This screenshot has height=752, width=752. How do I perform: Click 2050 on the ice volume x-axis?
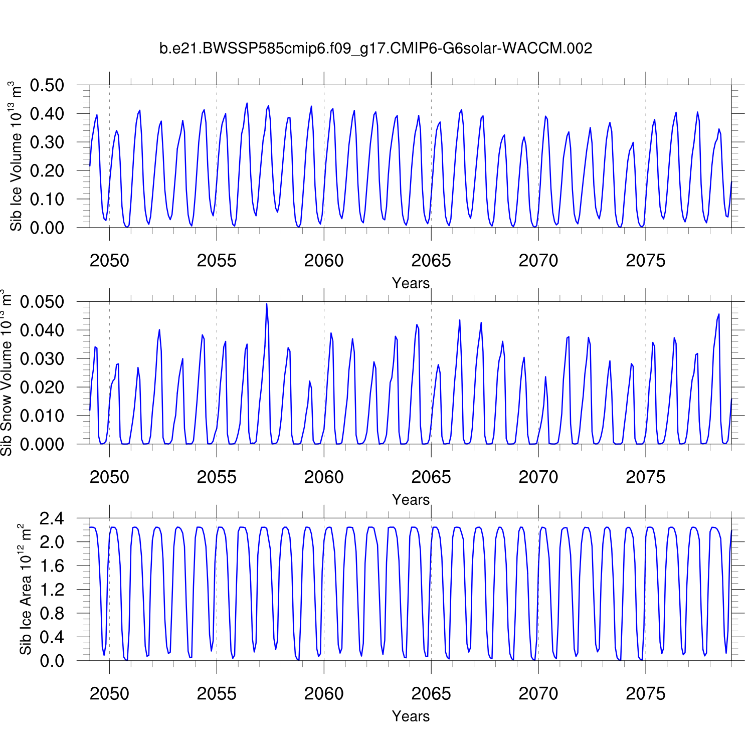point(109,261)
